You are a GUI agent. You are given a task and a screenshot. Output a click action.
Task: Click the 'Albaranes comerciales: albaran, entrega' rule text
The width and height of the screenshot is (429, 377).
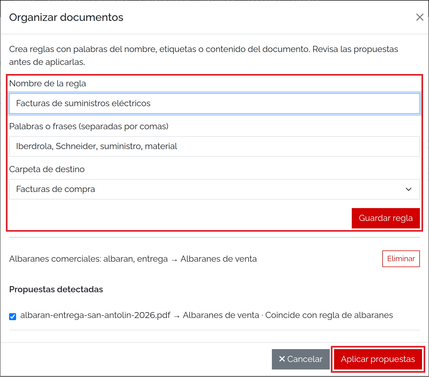88,259
